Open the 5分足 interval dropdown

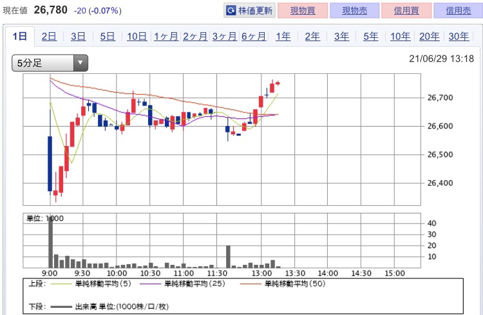[50, 63]
